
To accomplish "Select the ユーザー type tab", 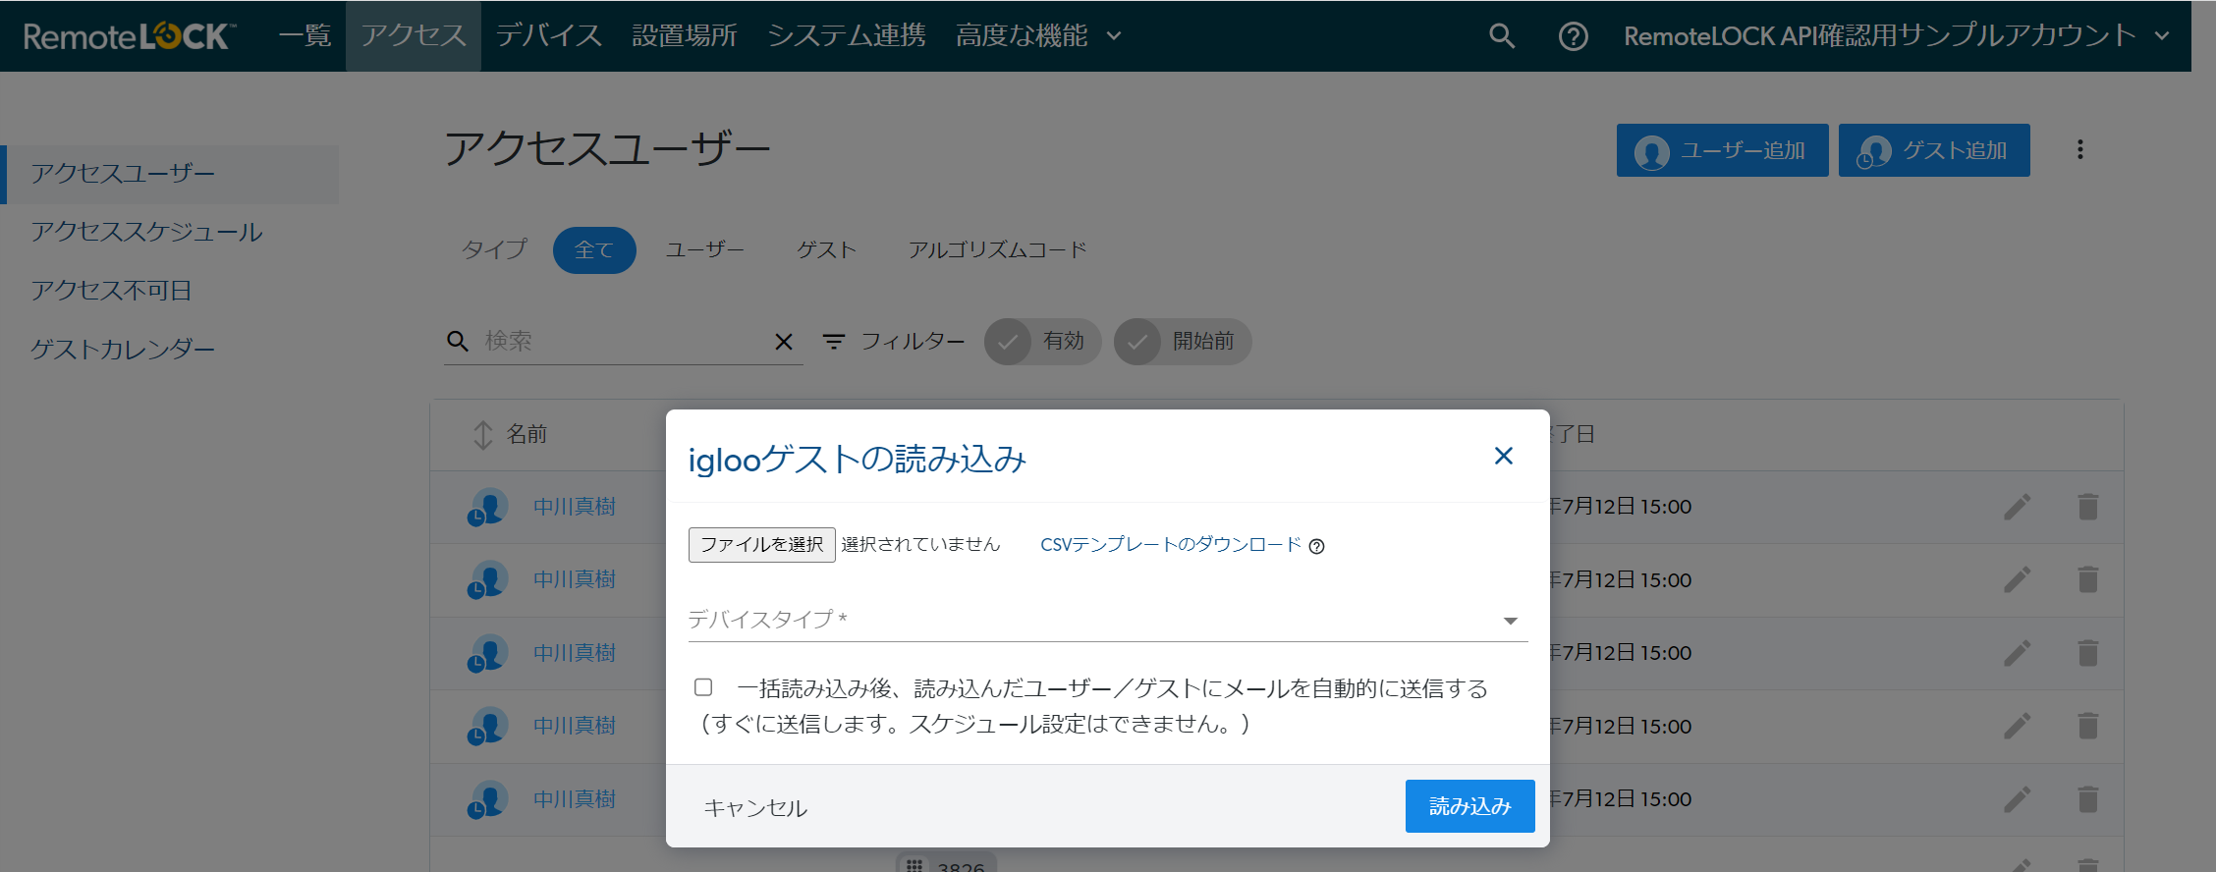I will click(704, 250).
